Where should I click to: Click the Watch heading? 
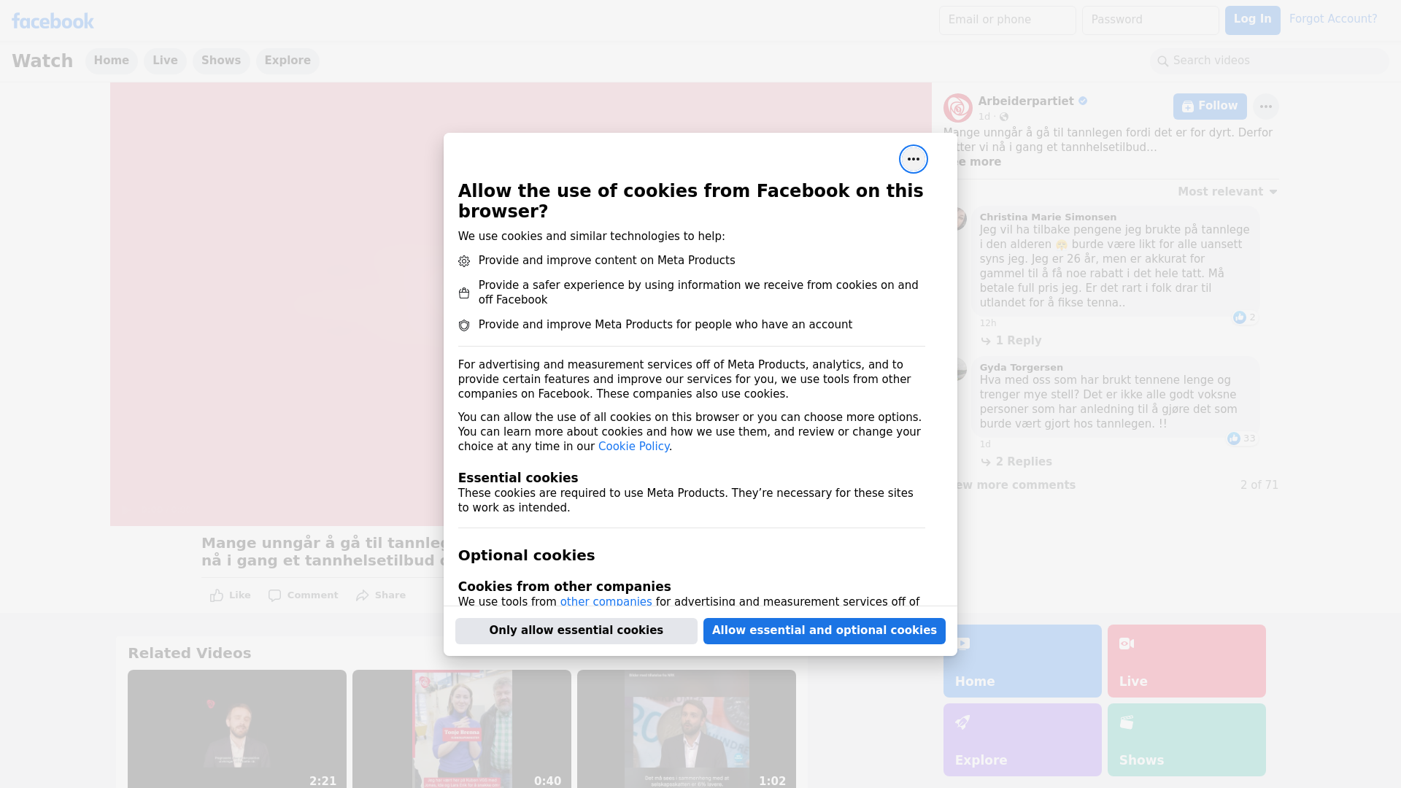tap(42, 61)
